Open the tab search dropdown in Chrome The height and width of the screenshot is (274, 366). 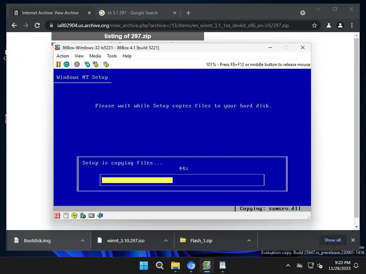coord(302,13)
